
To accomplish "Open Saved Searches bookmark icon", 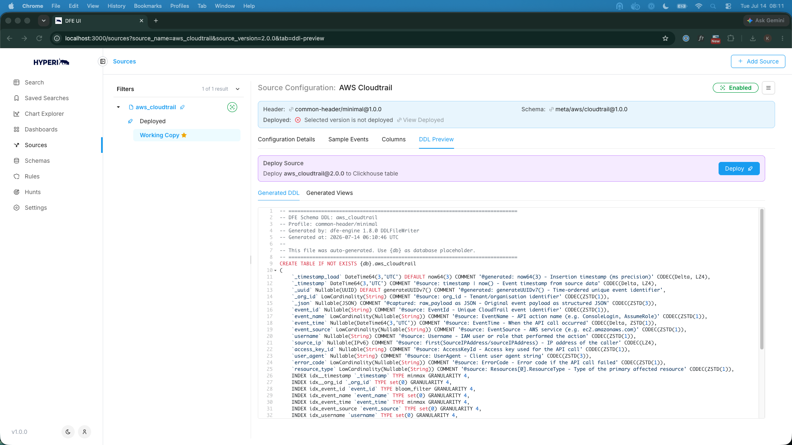I will 16,98.
